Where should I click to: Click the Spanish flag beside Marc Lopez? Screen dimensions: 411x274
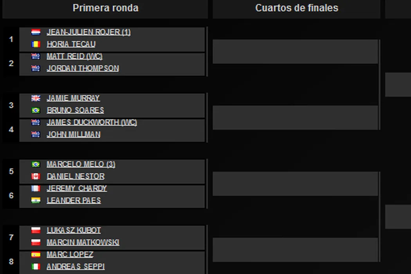point(36,255)
